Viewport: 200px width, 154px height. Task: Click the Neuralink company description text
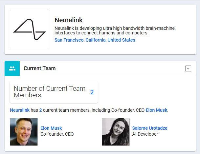point(115,30)
